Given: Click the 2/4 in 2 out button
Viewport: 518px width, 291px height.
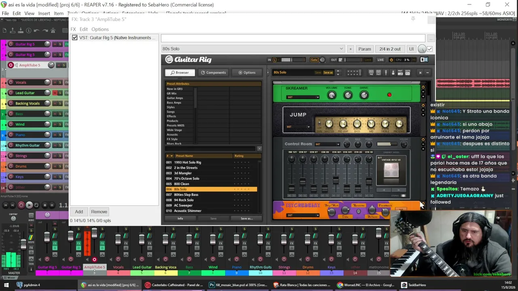Looking at the screenshot, I should pyautogui.click(x=390, y=49).
